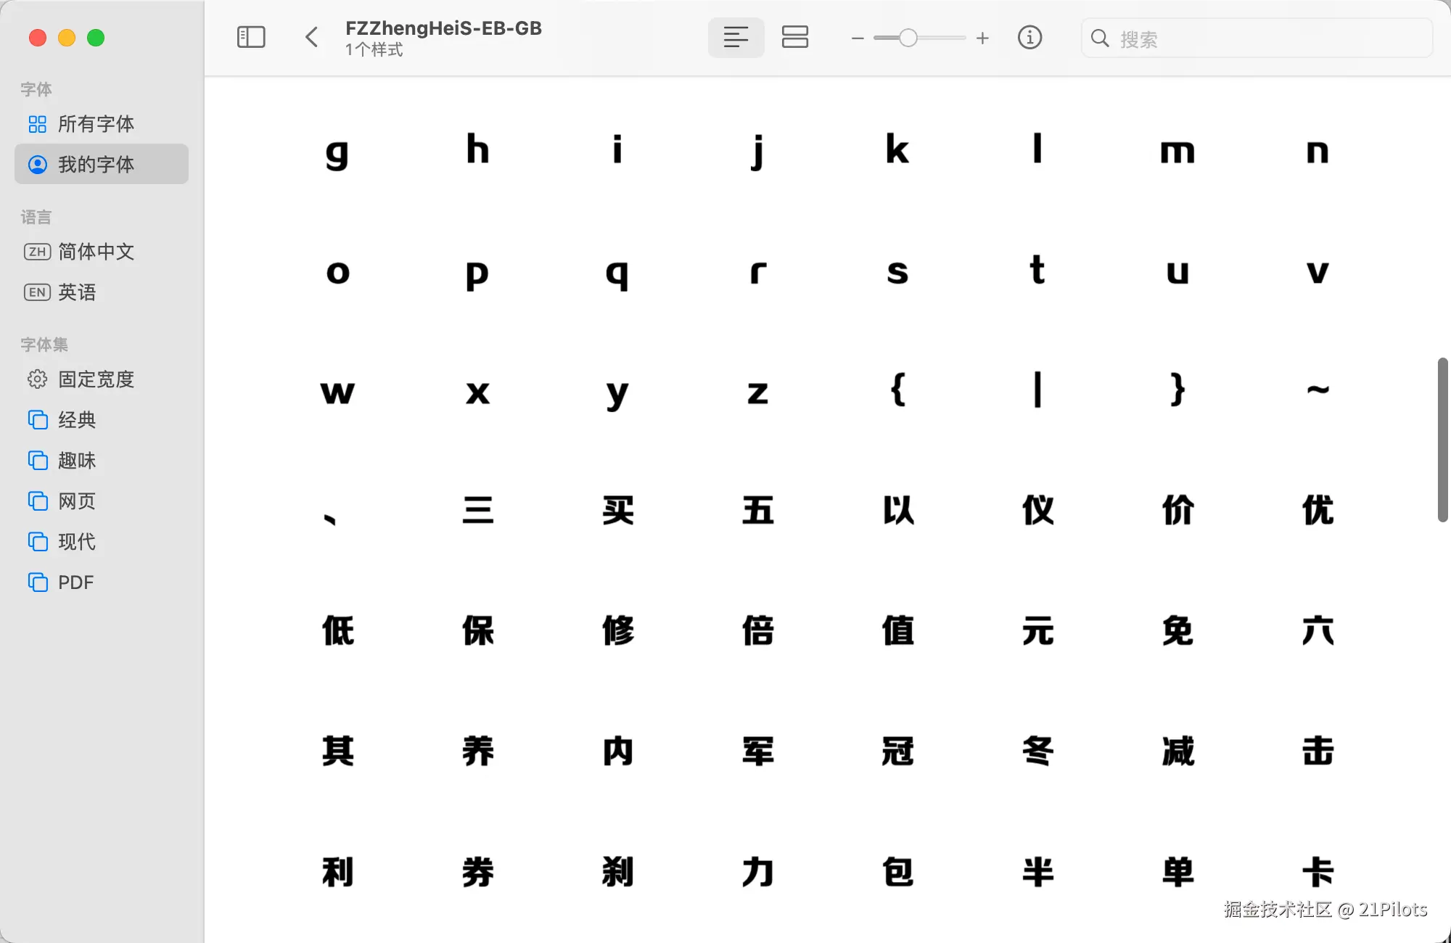Filter by Simplified Chinese (简体中文) language
1451x943 pixels.
point(96,252)
